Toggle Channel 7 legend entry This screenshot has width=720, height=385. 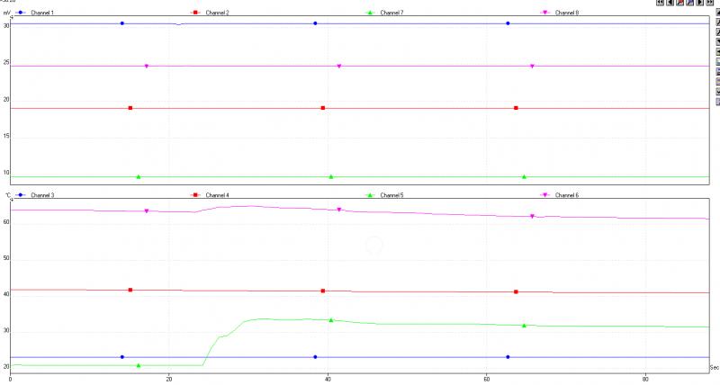click(x=391, y=13)
